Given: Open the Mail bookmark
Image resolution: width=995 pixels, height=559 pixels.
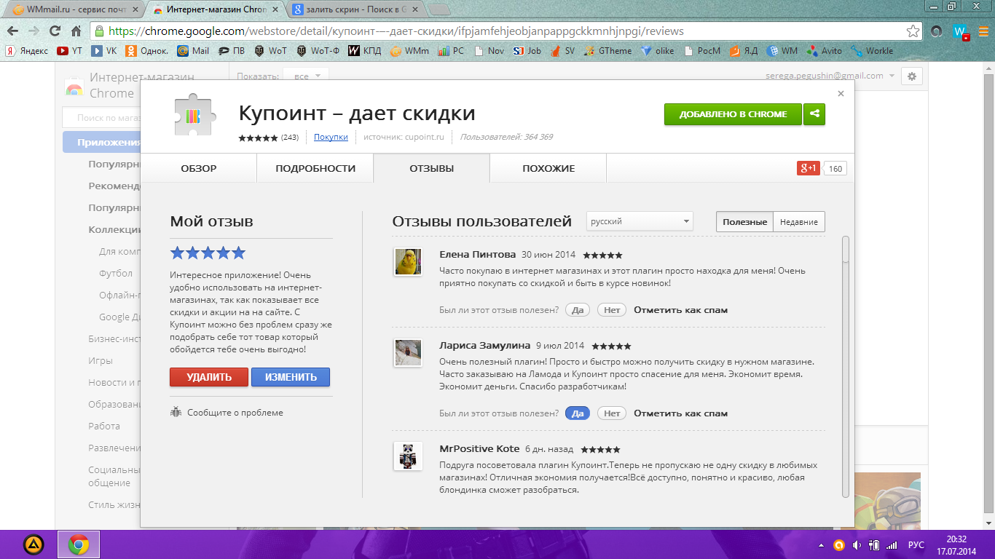Looking at the screenshot, I should click(x=193, y=51).
